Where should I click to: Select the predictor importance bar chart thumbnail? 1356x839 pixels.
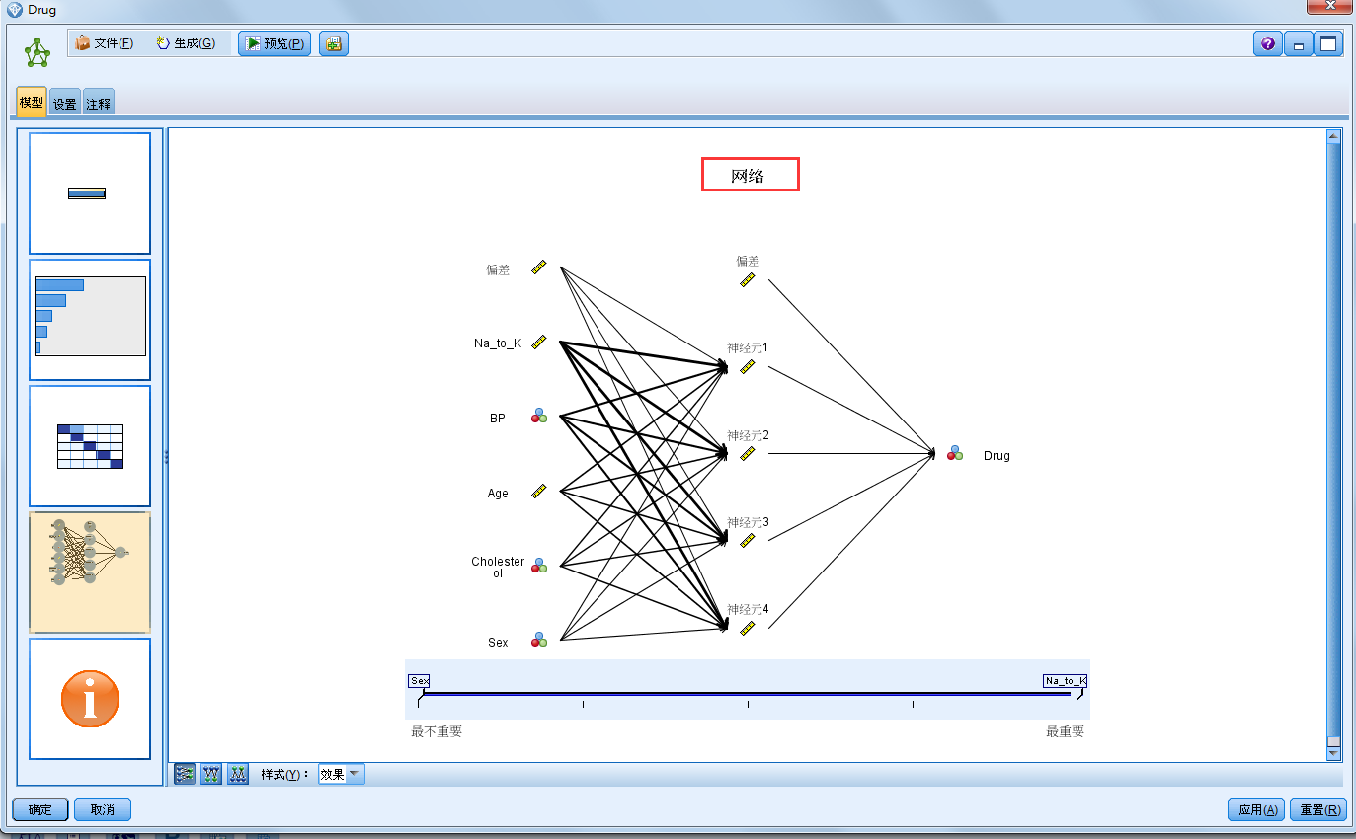(90, 320)
